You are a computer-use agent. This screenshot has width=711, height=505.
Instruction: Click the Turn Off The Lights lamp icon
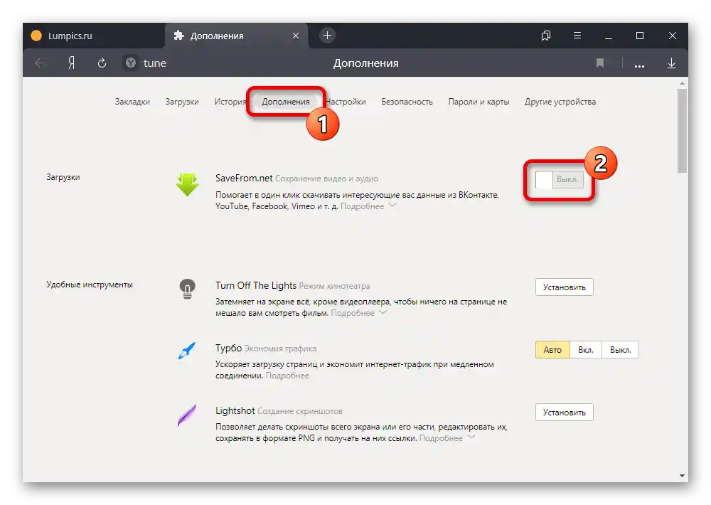[x=187, y=289]
